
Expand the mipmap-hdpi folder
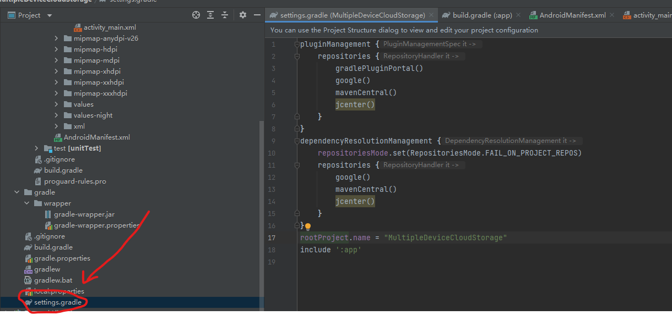(x=56, y=49)
